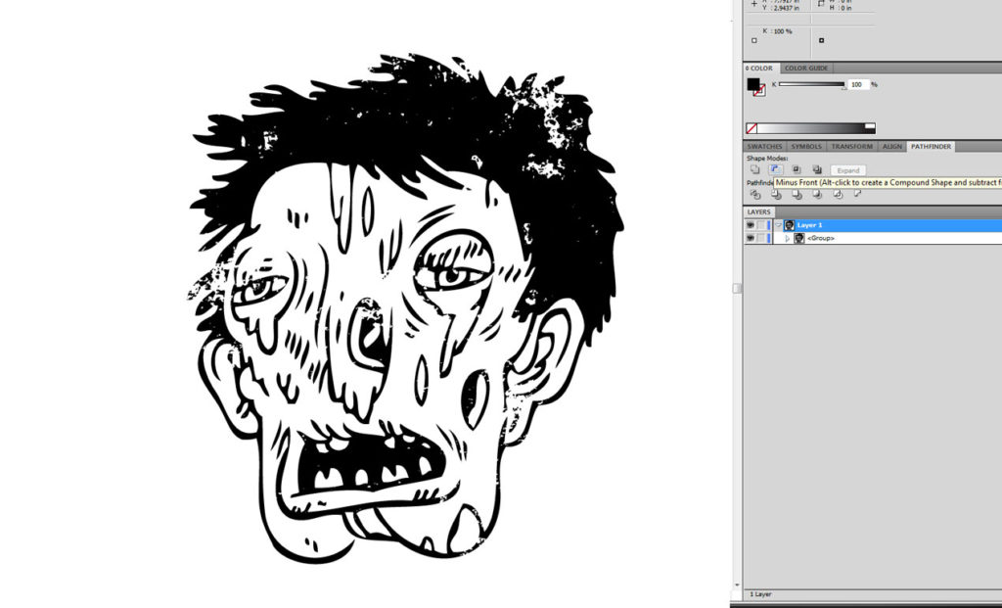This screenshot has height=608, width=1002.
Task: Switch to the Color tab
Action: tap(761, 68)
